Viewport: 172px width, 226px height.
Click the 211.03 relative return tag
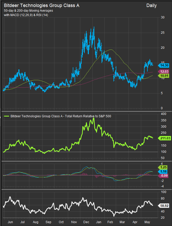click(x=164, y=138)
